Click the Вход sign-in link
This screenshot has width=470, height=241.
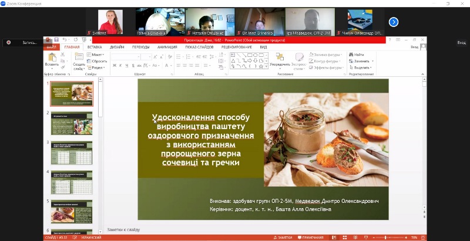coord(415,46)
